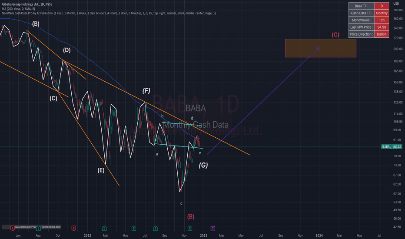Select the 42.80 price axis level
This screenshot has width=405, height=239.
[x=397, y=227]
